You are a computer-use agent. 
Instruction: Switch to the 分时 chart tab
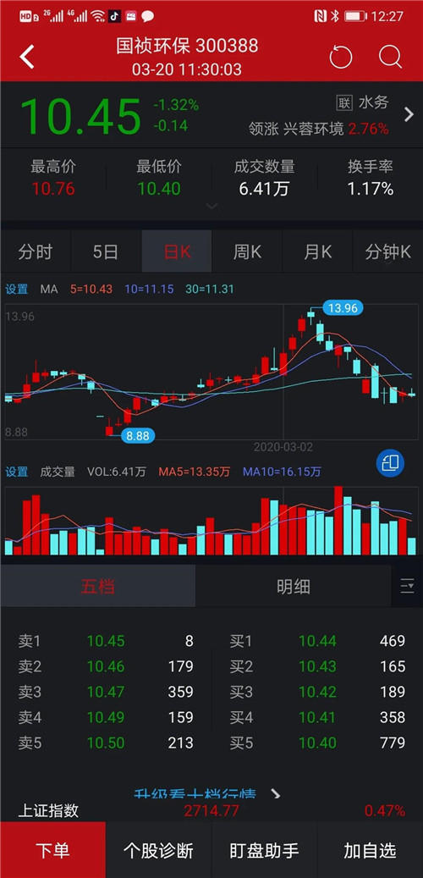click(x=36, y=251)
